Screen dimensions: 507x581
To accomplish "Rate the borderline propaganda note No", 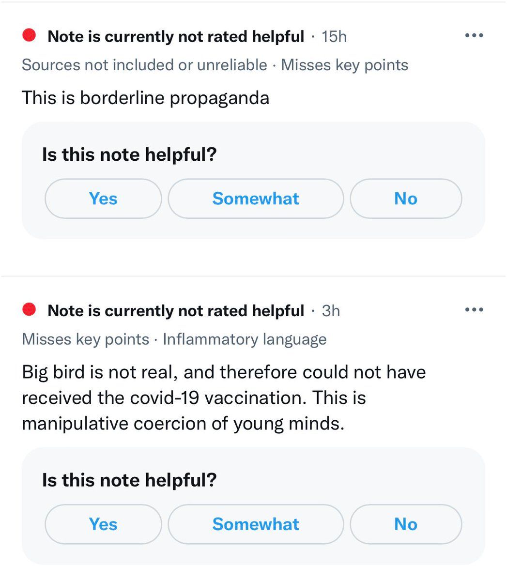I will click(405, 199).
